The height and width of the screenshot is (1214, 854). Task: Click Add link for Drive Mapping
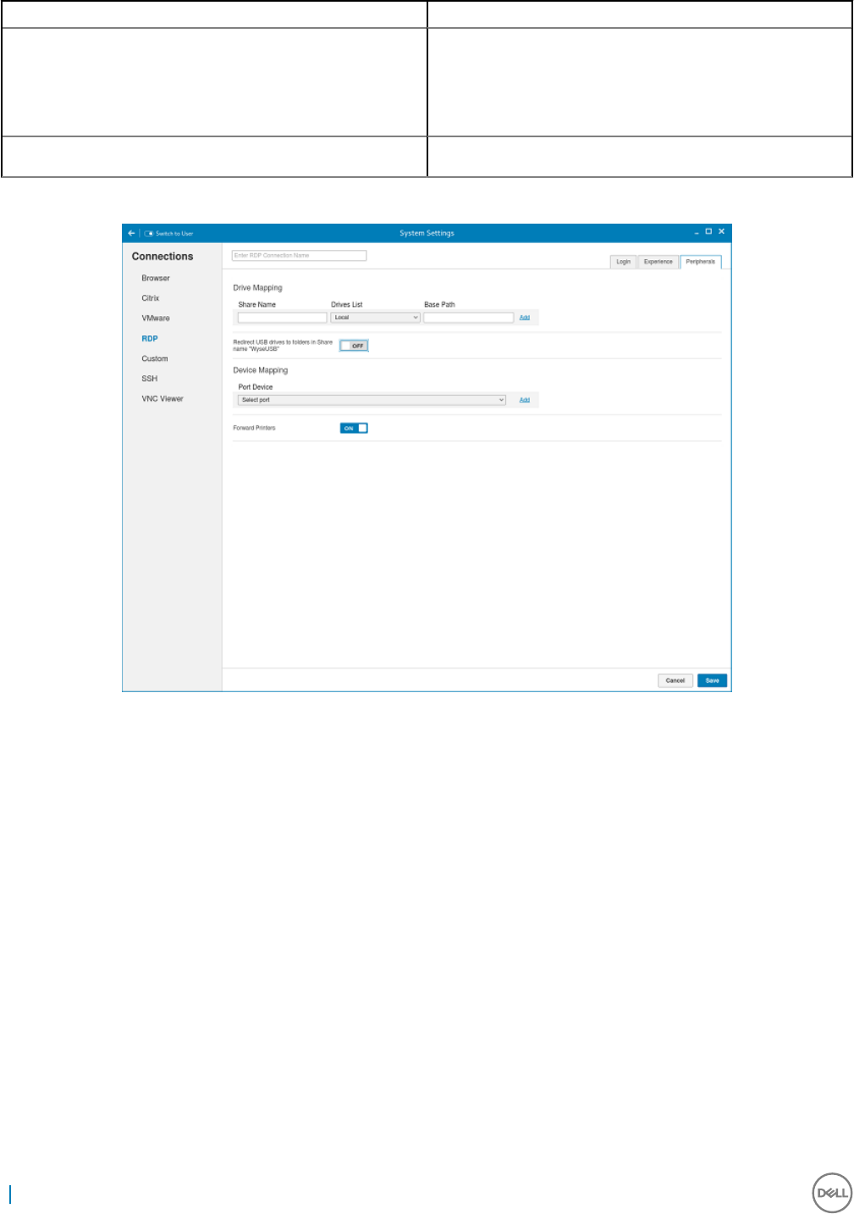point(525,318)
